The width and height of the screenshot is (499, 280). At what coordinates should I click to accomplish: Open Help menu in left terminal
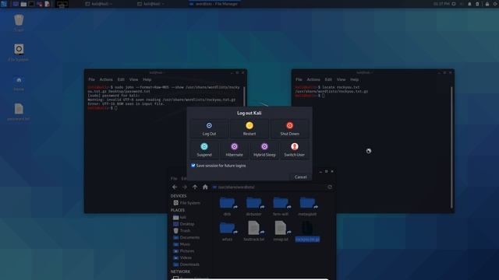[147, 79]
